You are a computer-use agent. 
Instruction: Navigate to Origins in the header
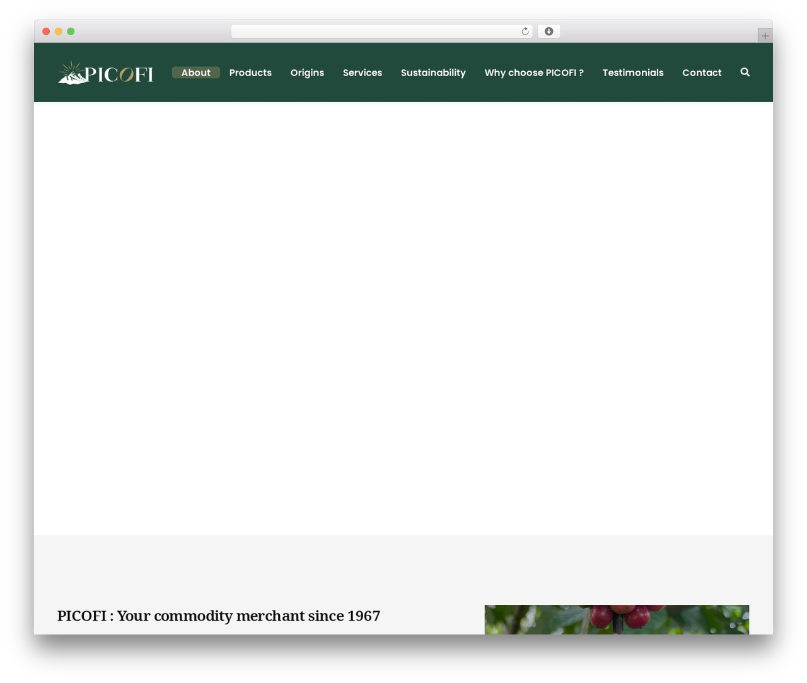tap(307, 72)
